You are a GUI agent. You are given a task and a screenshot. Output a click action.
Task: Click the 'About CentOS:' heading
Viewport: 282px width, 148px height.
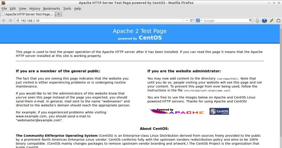click(x=154, y=128)
